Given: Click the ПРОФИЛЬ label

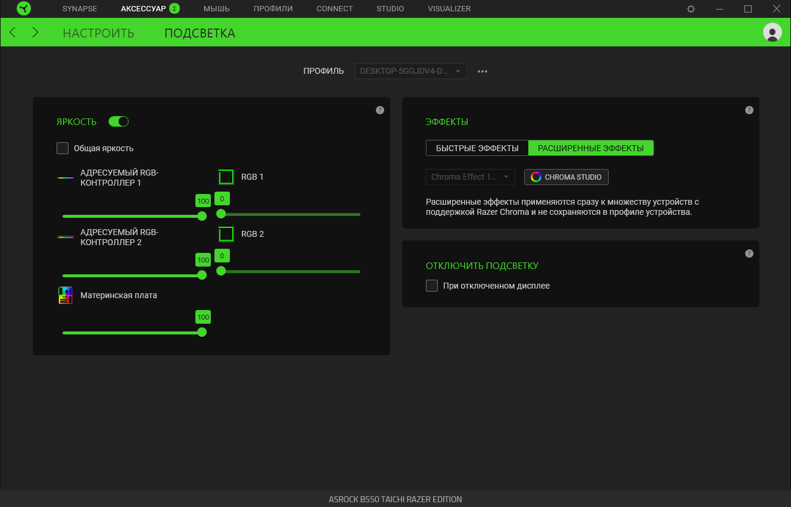Looking at the screenshot, I should (x=323, y=71).
